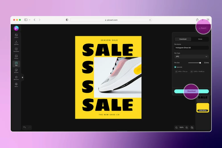Open the Uploads panel
The image size is (222, 148).
click(x=16, y=43)
